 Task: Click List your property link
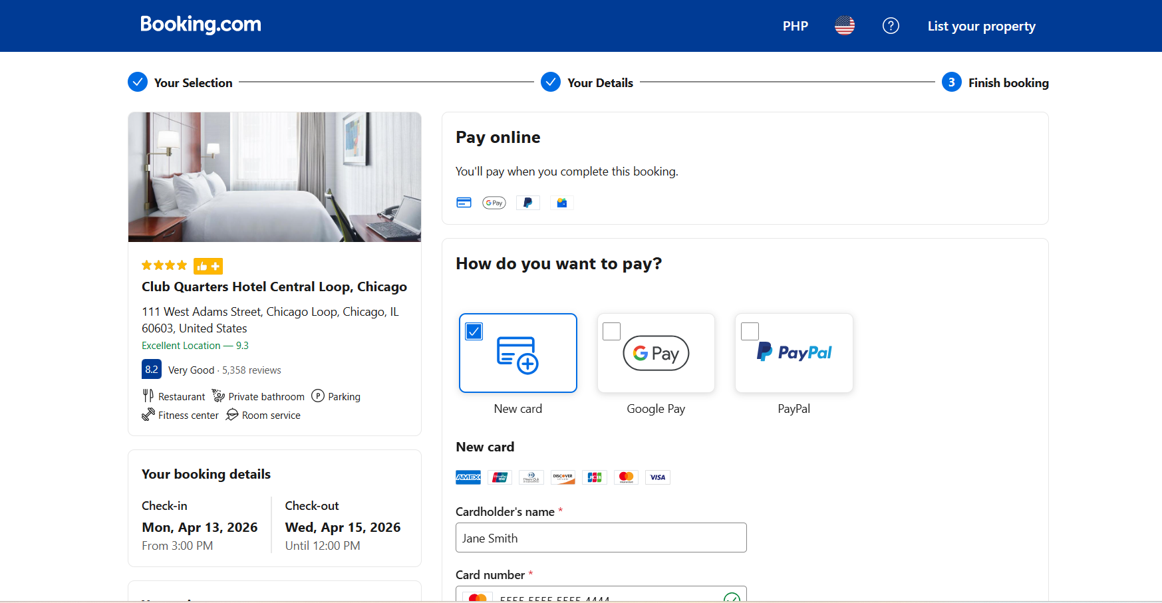pos(982,26)
